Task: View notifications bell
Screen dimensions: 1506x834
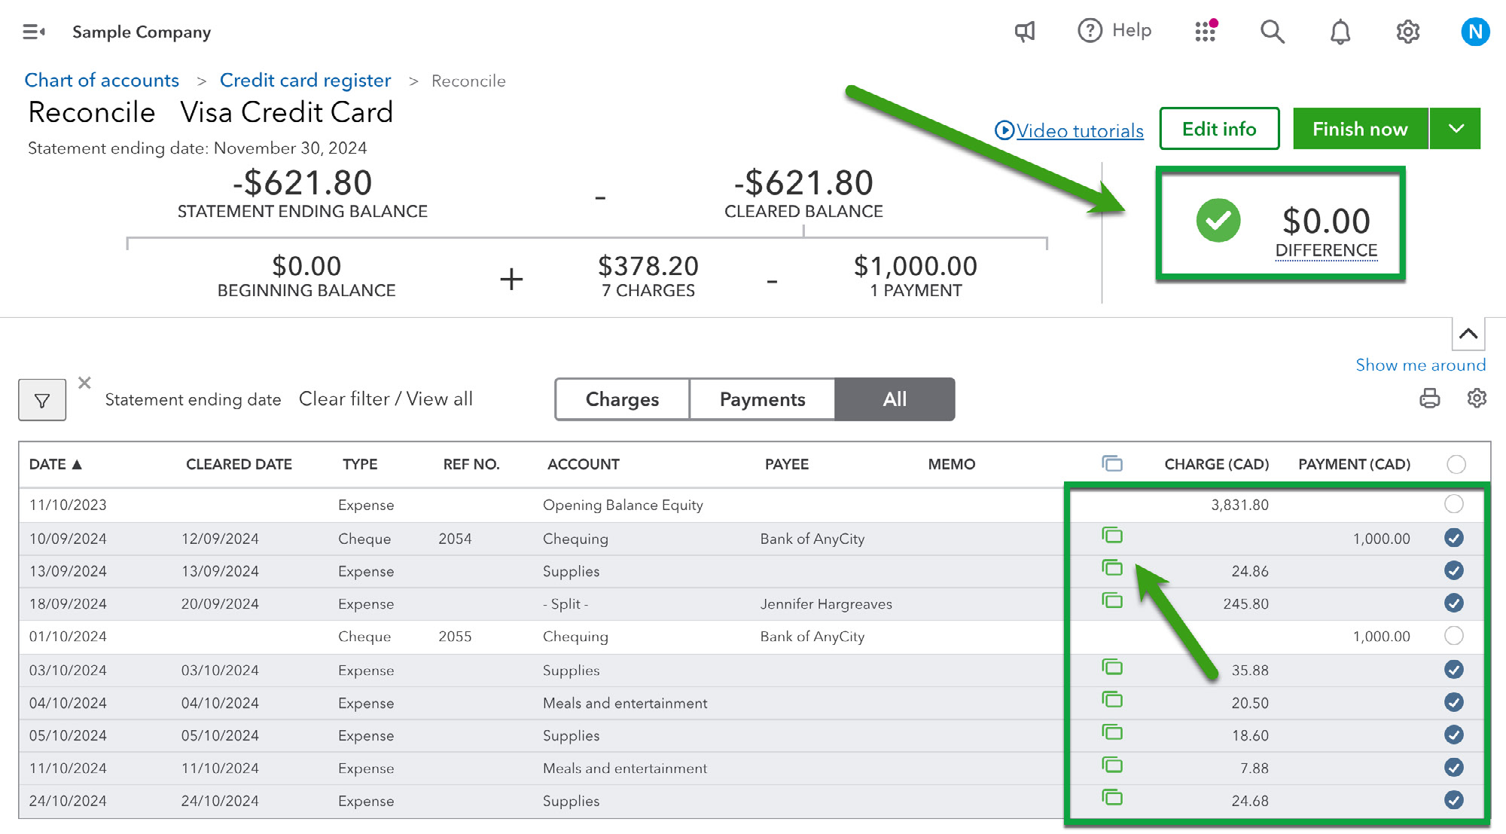Action: click(x=1340, y=32)
